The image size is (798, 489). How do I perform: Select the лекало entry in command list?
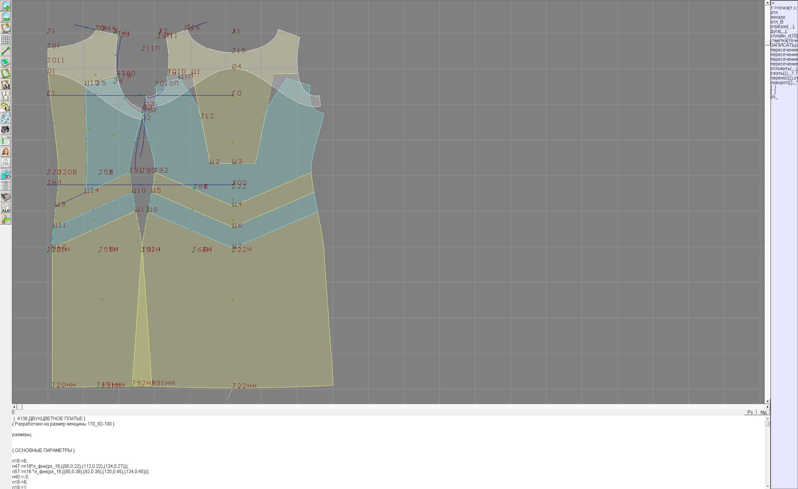tap(778, 17)
